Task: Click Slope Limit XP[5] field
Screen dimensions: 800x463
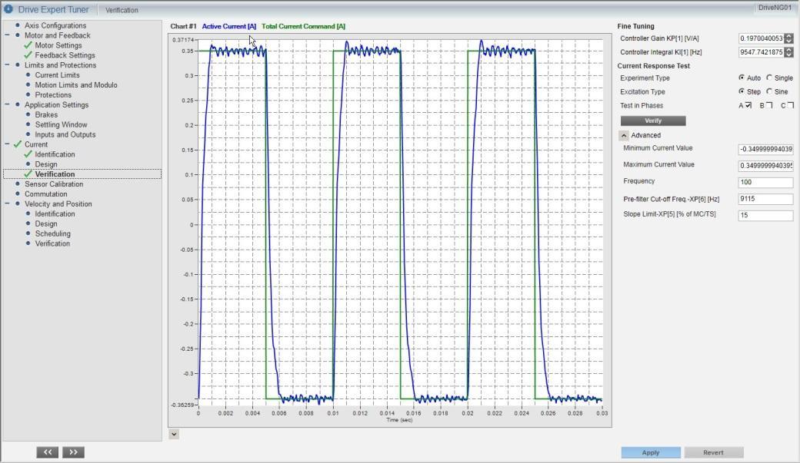Action: tap(766, 215)
